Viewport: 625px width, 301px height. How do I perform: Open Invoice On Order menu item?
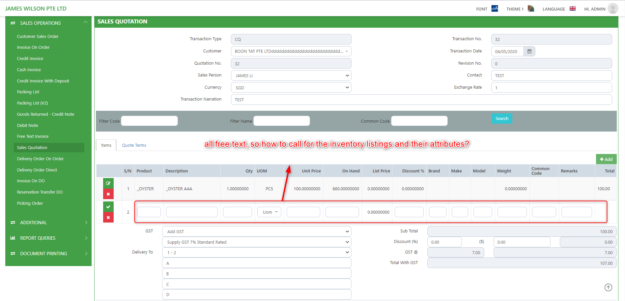tap(33, 47)
